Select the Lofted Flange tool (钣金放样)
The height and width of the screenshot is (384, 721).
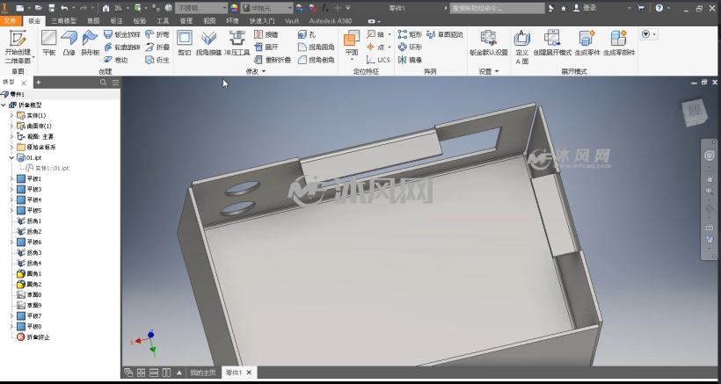[122, 34]
